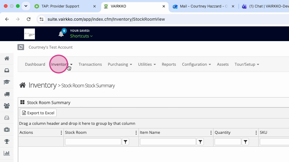
Task: Open the trophy sidebar icon
Action: (7, 141)
